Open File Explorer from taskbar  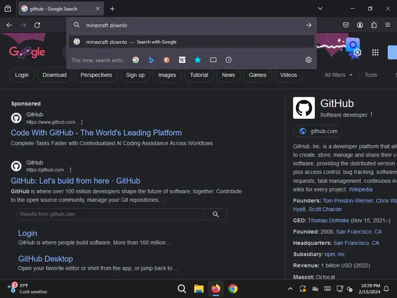click(x=199, y=289)
